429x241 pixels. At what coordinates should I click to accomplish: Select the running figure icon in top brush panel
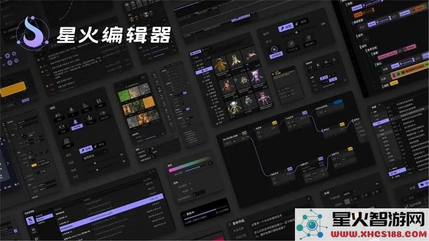pos(309,38)
